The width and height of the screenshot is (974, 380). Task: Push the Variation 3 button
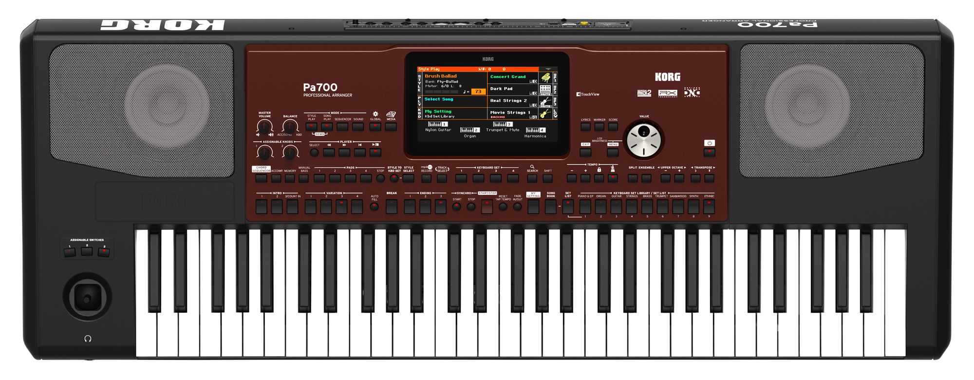coord(342,207)
